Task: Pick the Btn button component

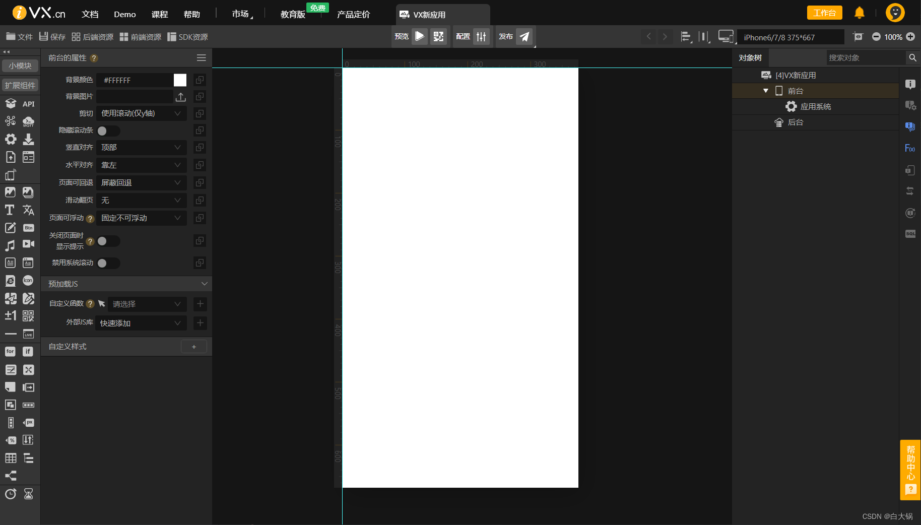Action: [x=28, y=228]
